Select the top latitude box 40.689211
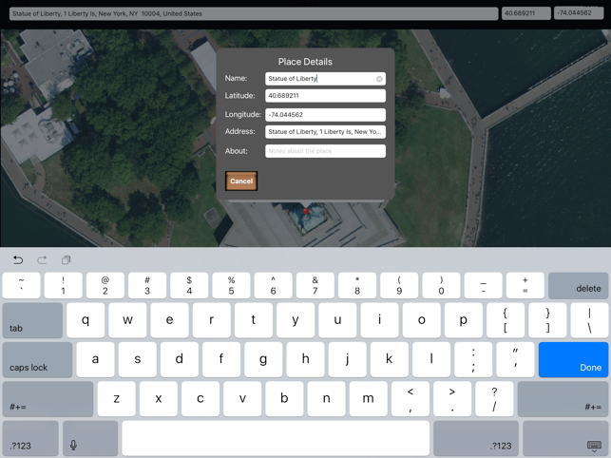Image resolution: width=611 pixels, height=458 pixels. [526, 13]
